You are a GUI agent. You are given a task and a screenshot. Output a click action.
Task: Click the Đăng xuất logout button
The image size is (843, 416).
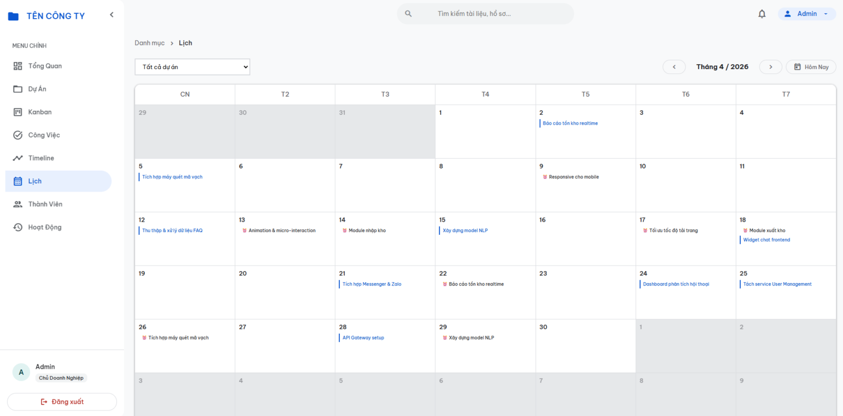point(62,402)
